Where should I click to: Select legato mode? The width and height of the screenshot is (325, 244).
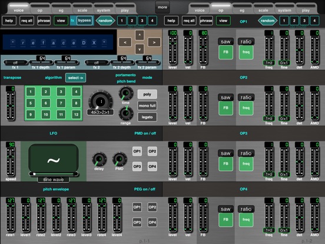(x=147, y=117)
